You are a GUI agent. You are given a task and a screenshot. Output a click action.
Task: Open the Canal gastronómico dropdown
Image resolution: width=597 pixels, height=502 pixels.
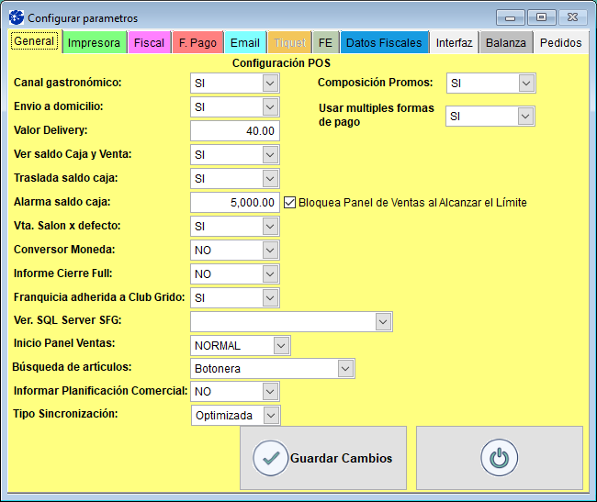269,84
